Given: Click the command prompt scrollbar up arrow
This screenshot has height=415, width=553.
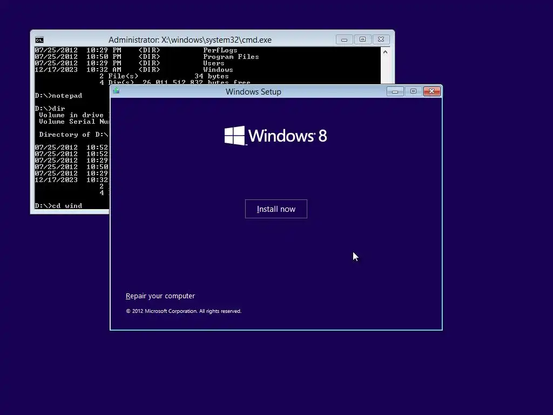Looking at the screenshot, I should [385, 52].
